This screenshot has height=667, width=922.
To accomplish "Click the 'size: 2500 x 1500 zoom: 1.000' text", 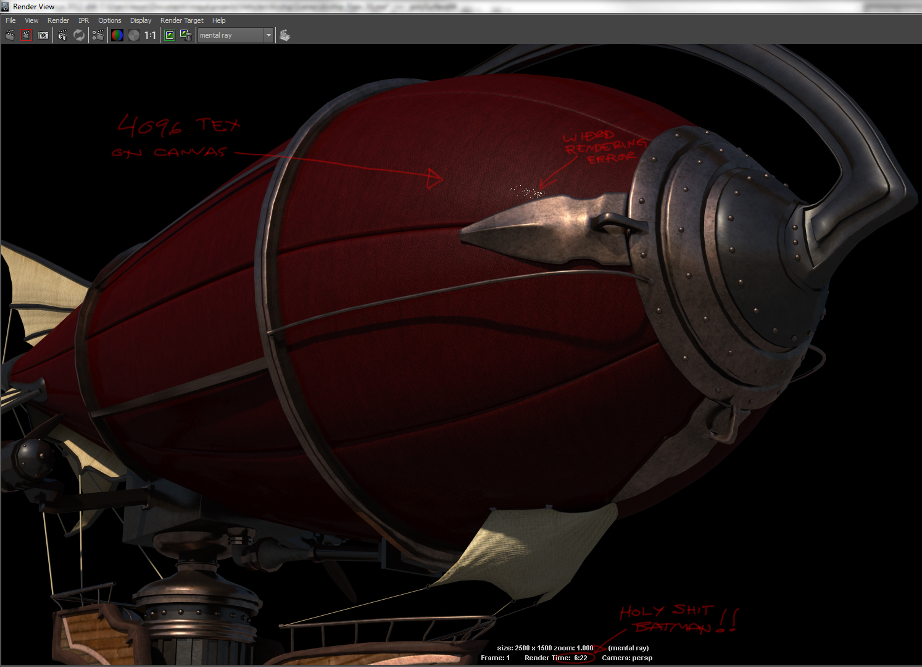I will [x=545, y=648].
